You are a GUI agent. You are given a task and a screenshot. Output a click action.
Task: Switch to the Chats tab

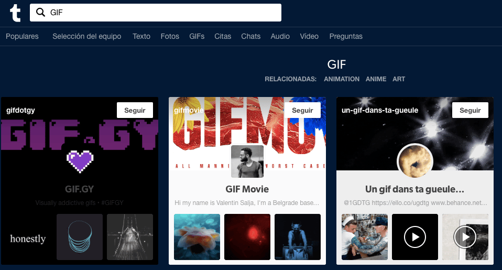point(250,37)
